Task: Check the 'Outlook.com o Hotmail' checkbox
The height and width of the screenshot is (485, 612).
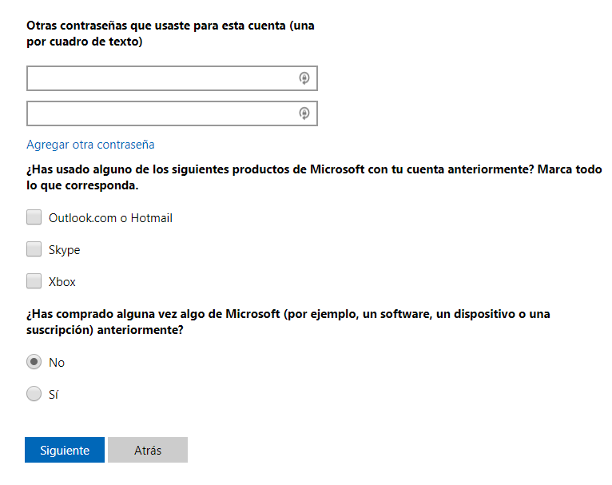Action: point(34,217)
